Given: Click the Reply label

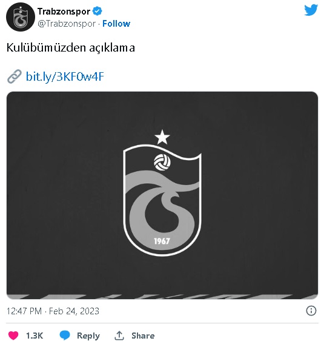Looking at the screenshot, I should [x=88, y=336].
